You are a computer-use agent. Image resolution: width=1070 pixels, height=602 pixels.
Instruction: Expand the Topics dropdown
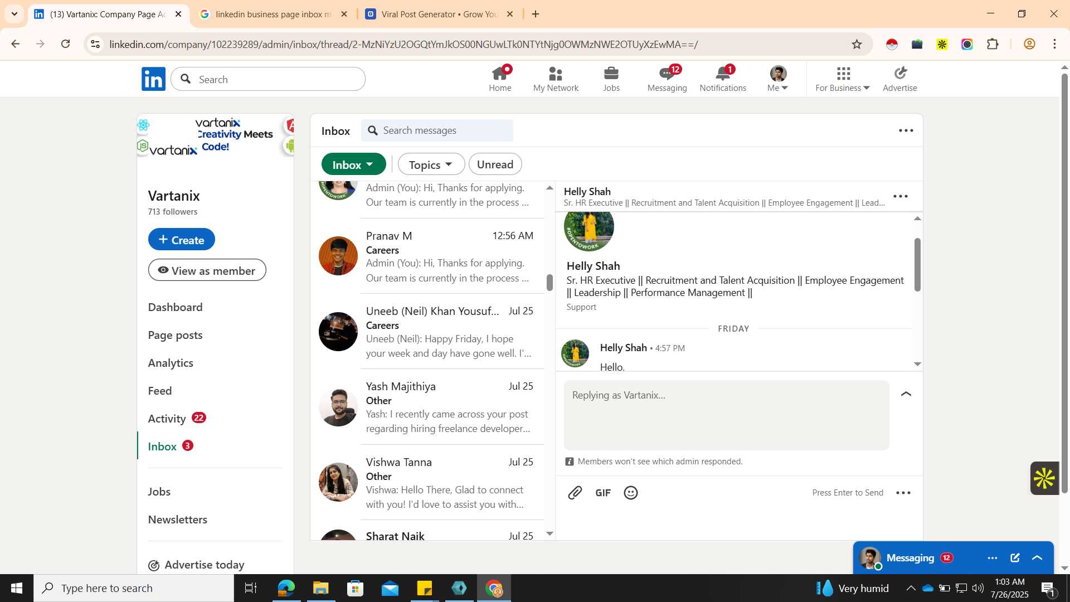431,164
